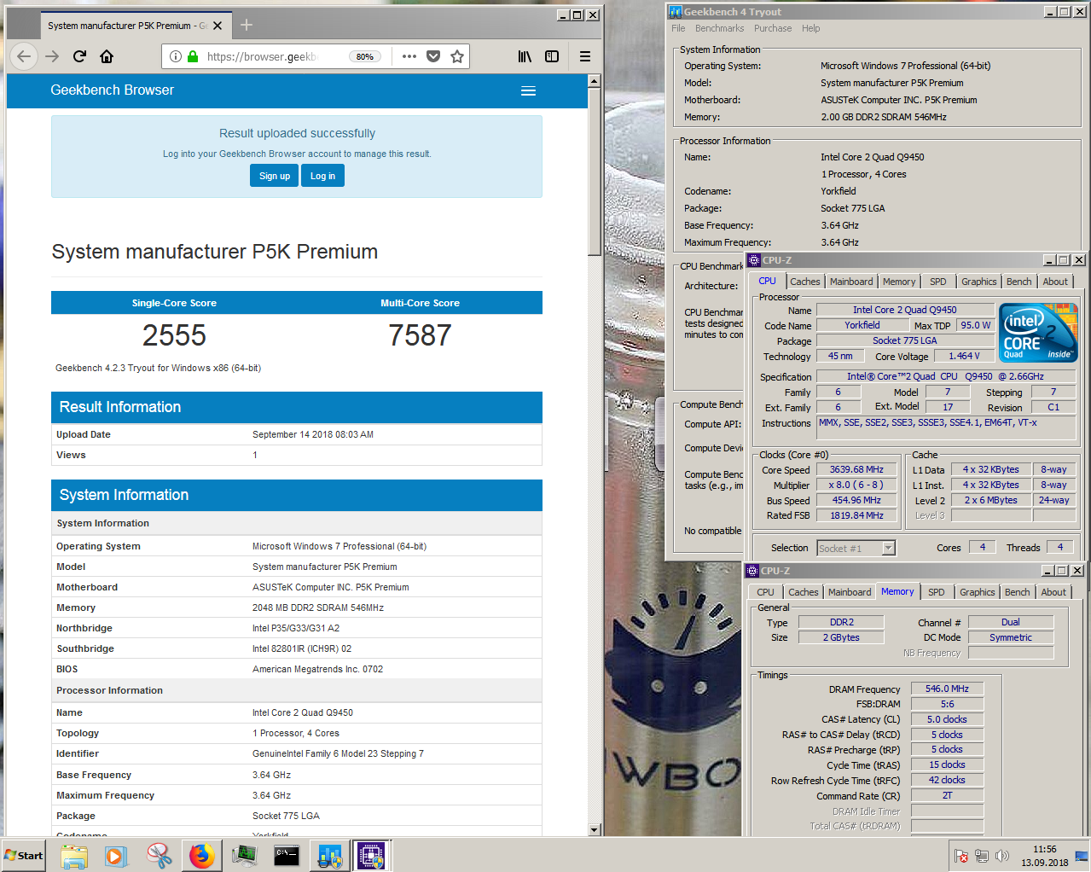Click multi-core score 7587

click(420, 335)
